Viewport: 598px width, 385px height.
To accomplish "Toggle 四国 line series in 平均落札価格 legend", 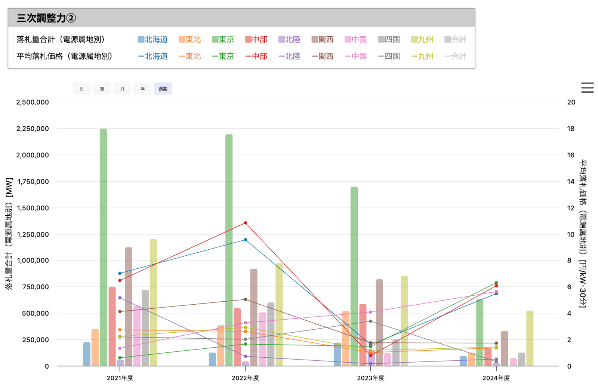I will [389, 56].
